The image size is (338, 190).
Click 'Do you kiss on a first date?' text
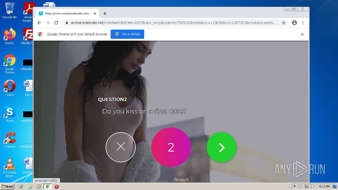144,111
